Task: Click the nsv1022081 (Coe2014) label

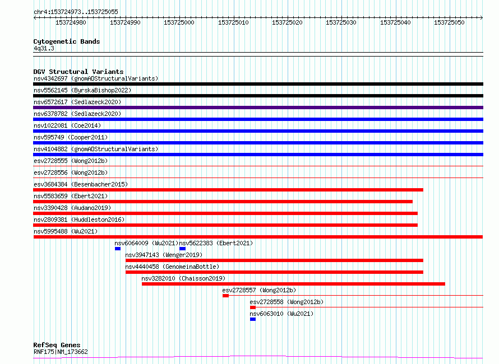Action: [67, 125]
